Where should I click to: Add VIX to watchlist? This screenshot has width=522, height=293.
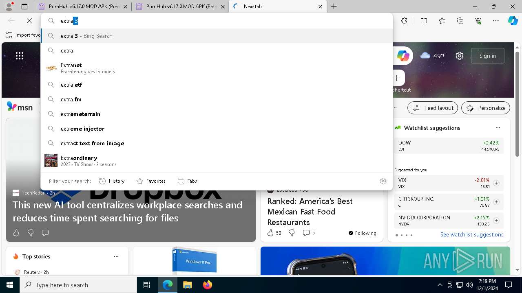click(x=496, y=183)
